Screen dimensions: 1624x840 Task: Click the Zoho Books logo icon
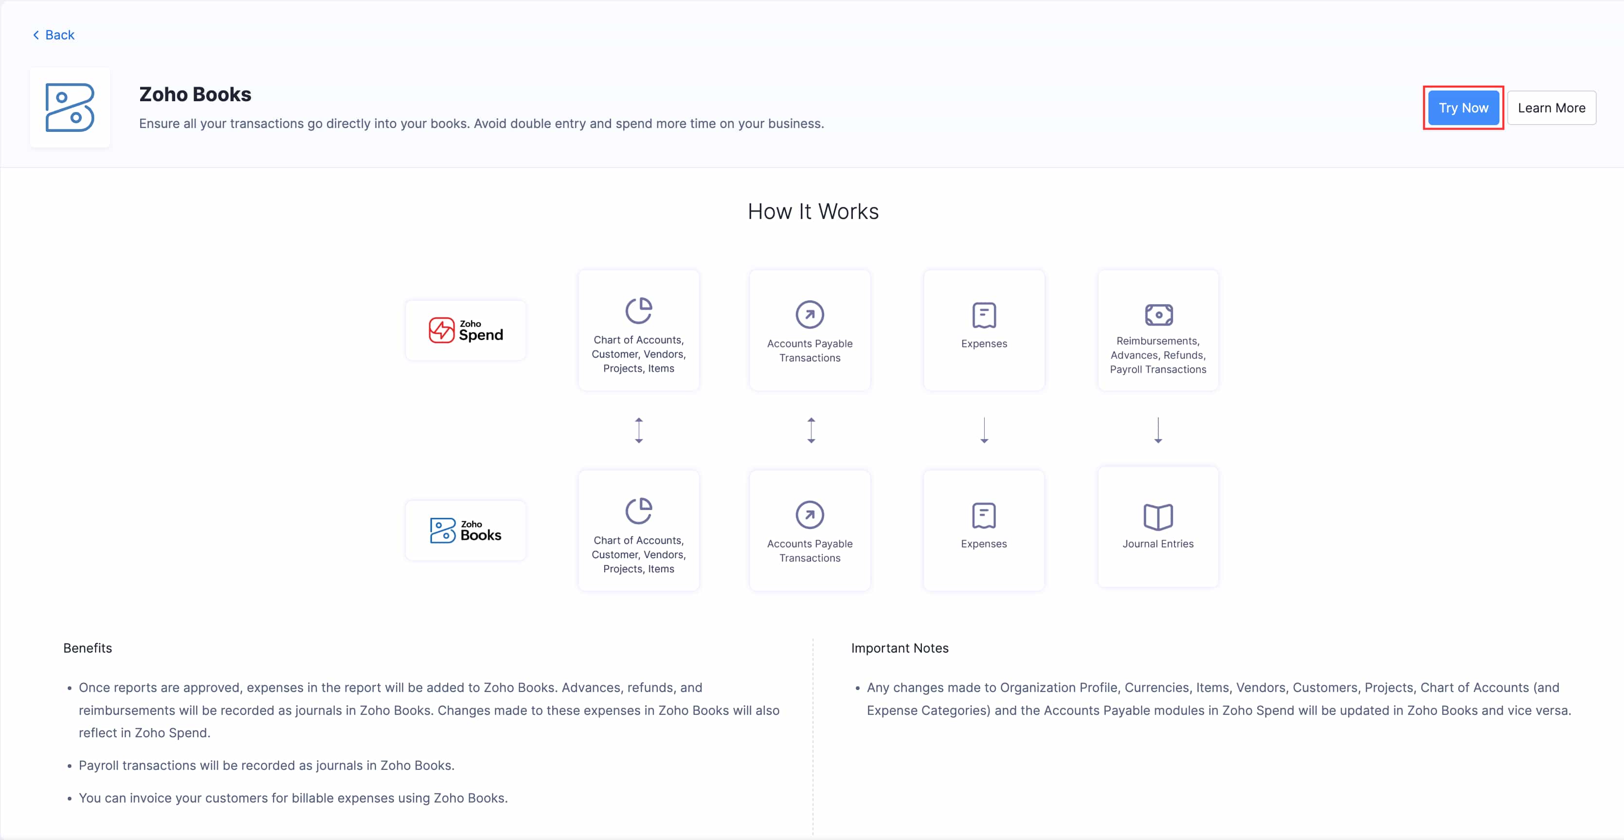coord(70,107)
